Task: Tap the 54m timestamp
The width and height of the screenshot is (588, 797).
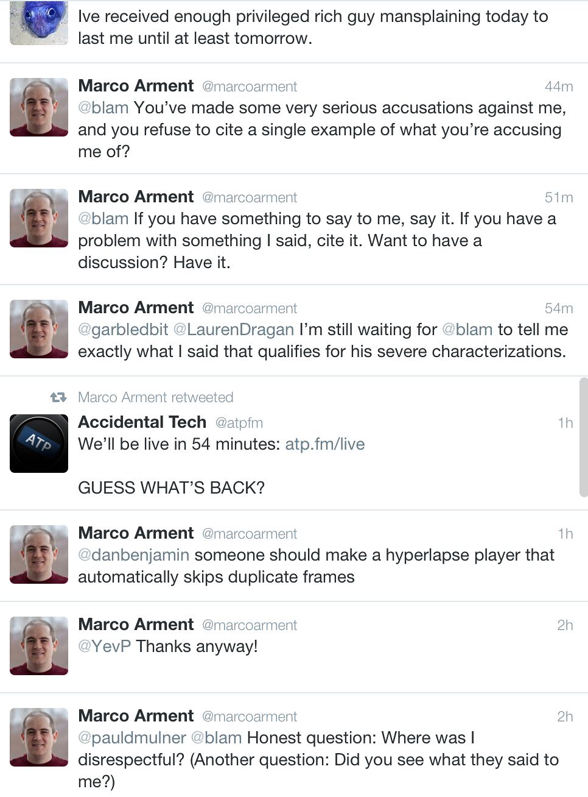Action: [x=559, y=308]
